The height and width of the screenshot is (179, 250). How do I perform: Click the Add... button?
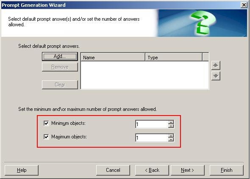point(60,56)
